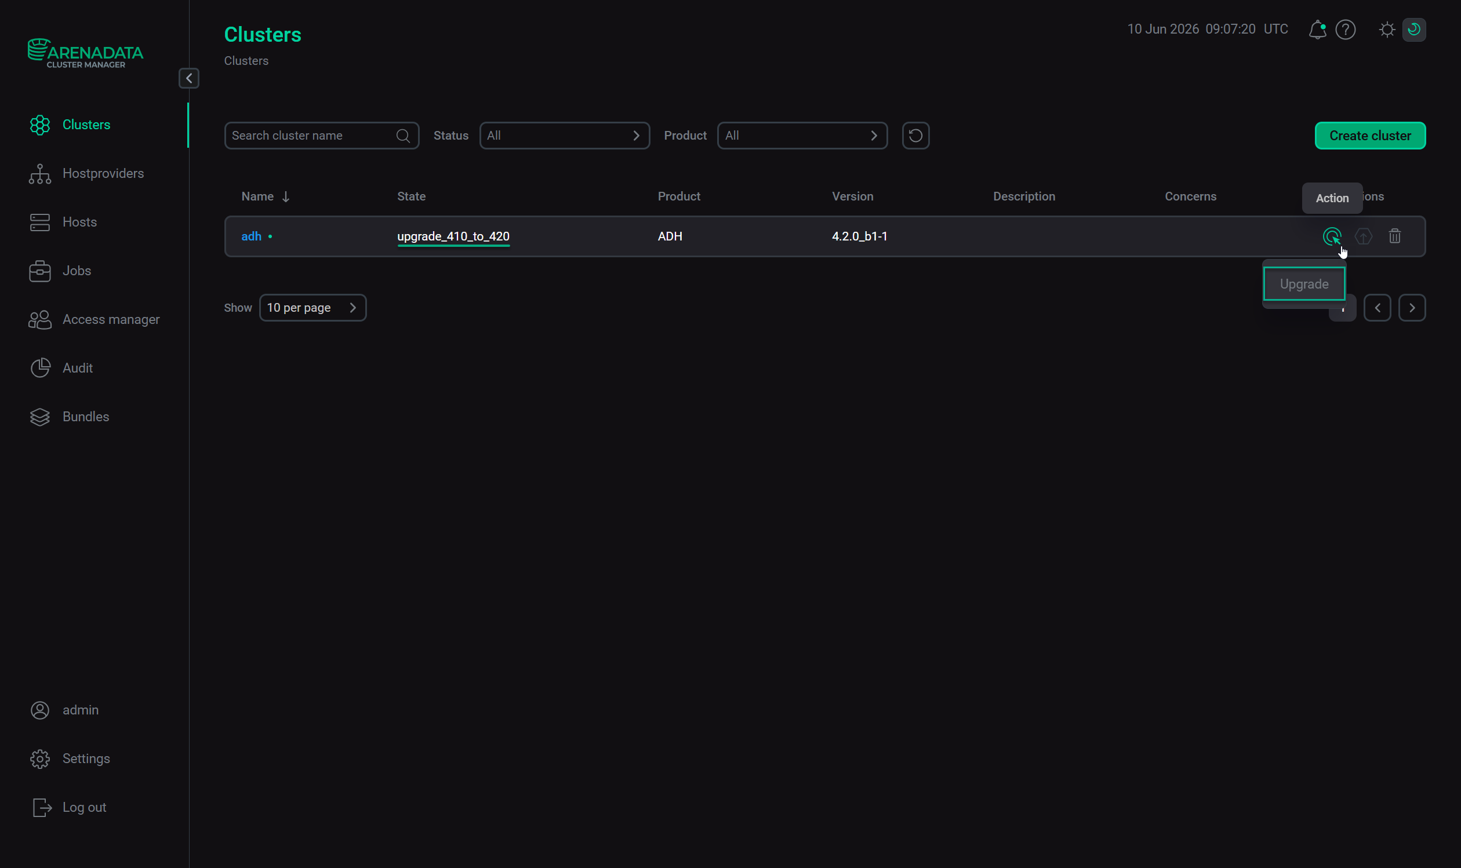Open Hostproviders menu item
Image resolution: width=1461 pixels, height=868 pixels.
103,174
